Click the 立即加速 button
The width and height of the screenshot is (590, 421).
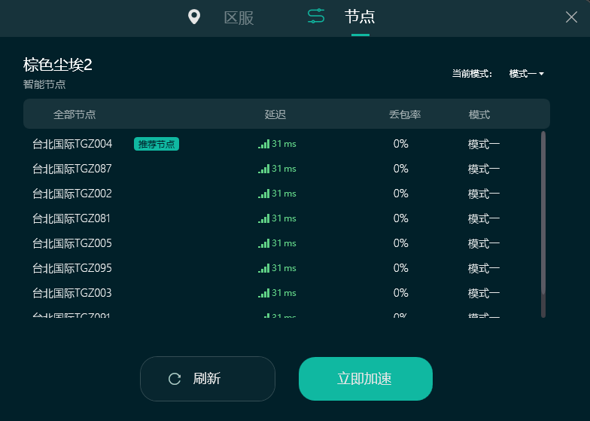pyautogui.click(x=366, y=378)
